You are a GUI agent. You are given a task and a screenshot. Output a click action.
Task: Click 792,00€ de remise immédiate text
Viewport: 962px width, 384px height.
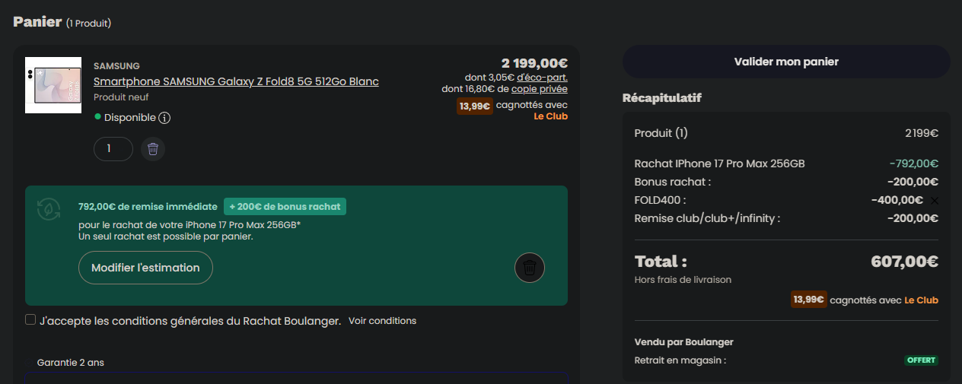coord(148,206)
